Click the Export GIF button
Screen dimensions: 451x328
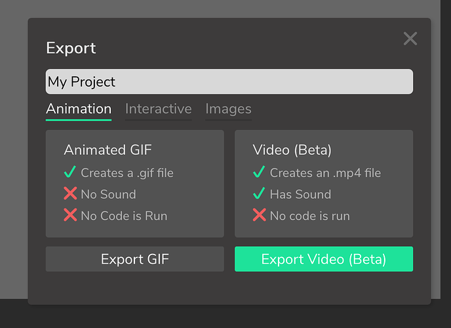135,259
